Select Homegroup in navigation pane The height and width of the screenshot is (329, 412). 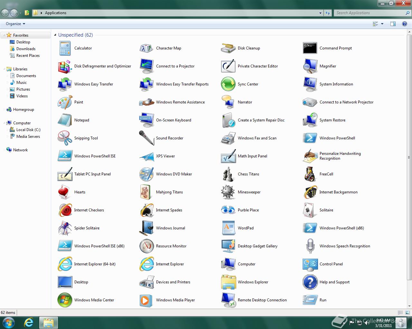click(x=23, y=110)
